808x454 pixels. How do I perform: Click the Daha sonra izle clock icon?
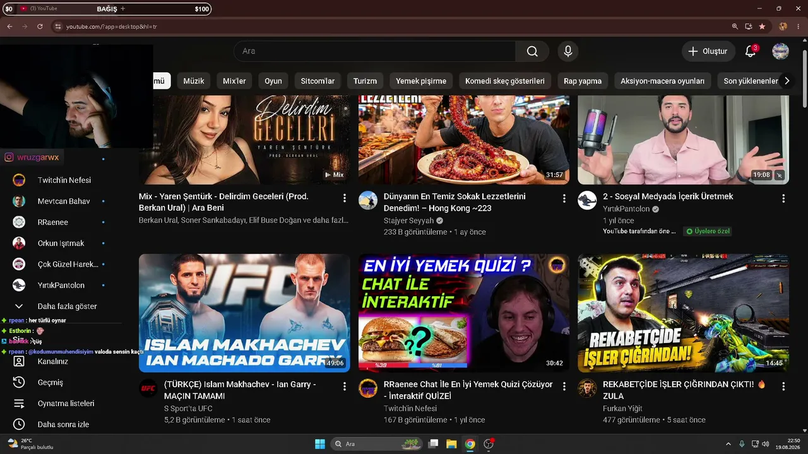19,424
